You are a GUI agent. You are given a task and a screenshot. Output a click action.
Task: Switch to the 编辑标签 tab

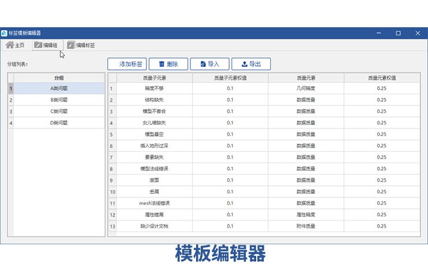81,45
